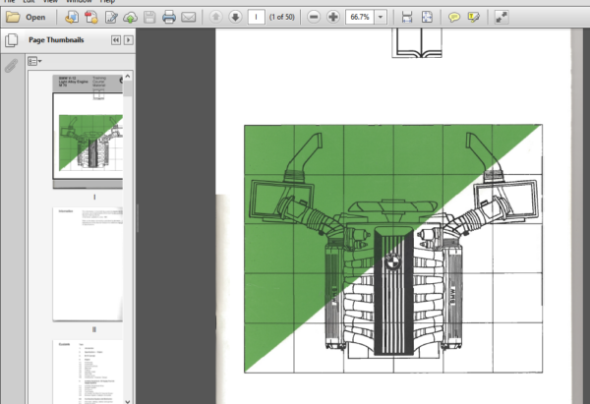Select the Contents page thumbnail
Screen dimensions: 590x404
click(88, 372)
